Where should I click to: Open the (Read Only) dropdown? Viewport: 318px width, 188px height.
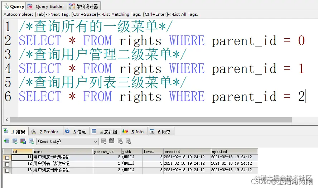click(67, 141)
